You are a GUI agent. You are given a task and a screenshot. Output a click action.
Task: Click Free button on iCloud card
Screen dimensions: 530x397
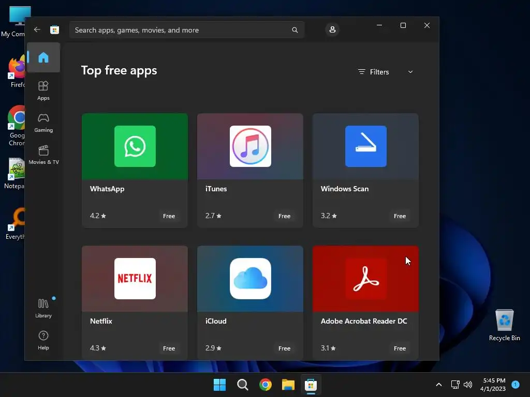click(x=284, y=348)
